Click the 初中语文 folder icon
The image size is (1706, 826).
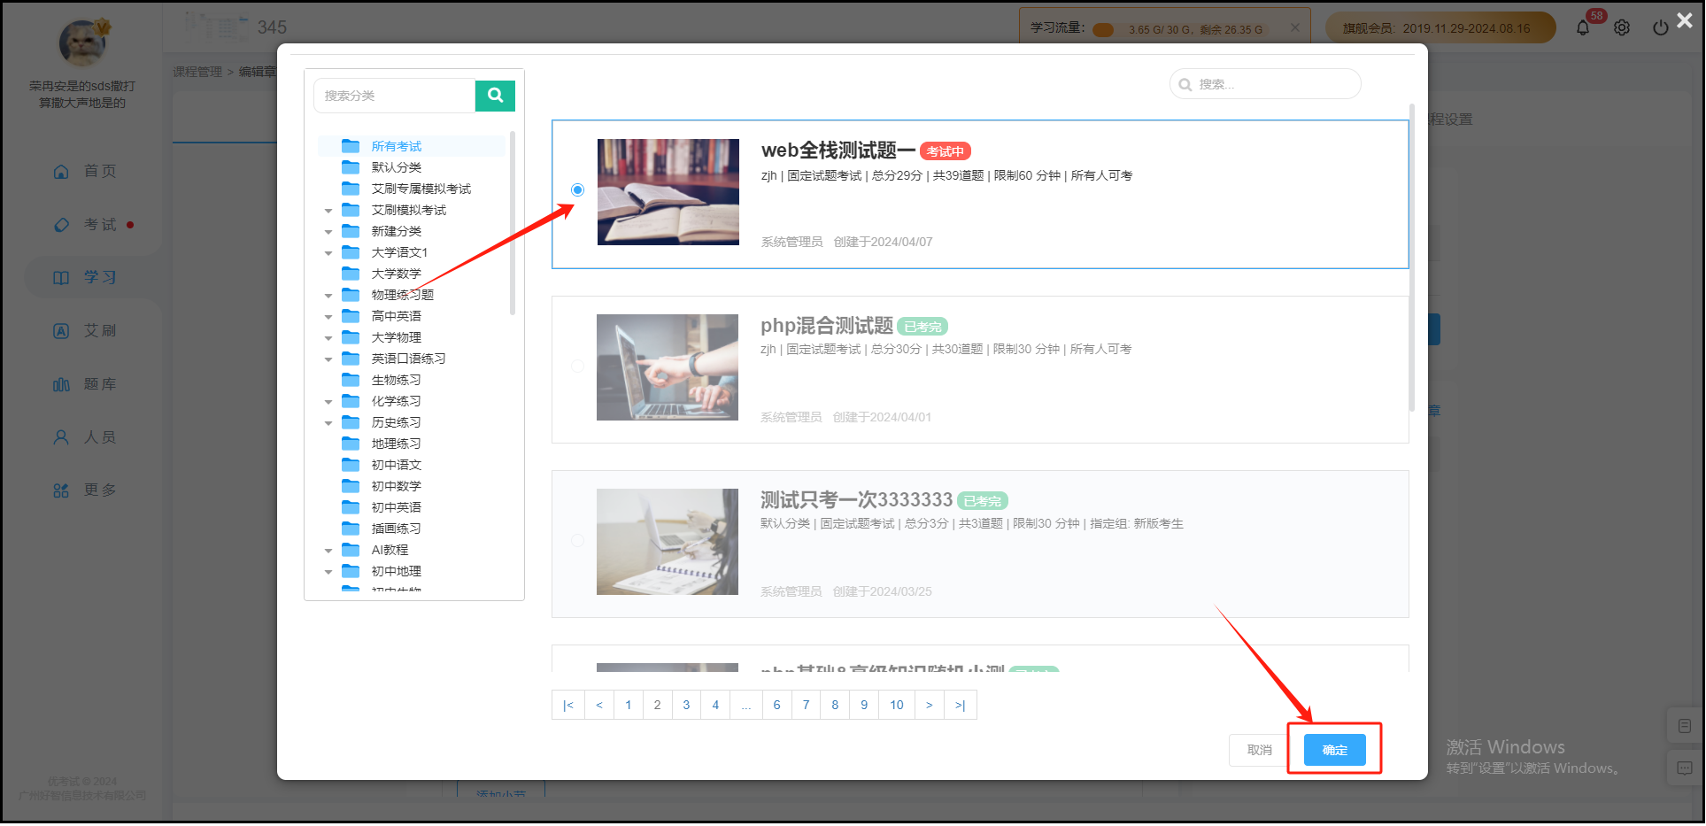coord(351,465)
